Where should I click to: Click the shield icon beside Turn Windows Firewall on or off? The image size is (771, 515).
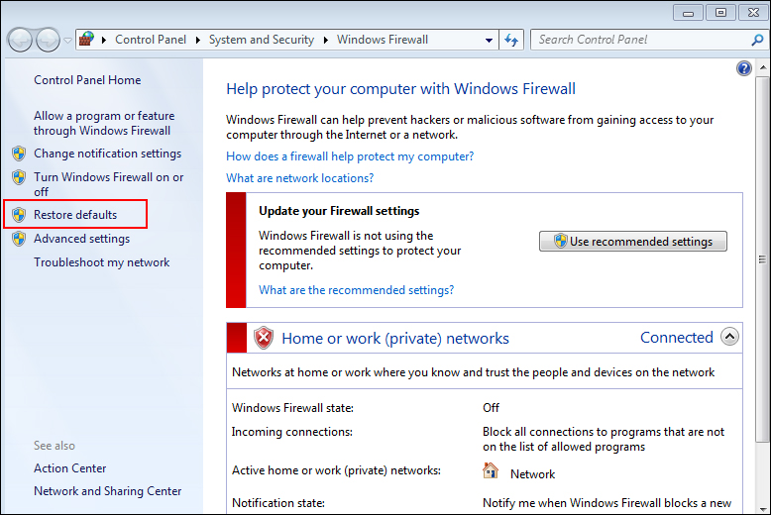tap(19, 177)
